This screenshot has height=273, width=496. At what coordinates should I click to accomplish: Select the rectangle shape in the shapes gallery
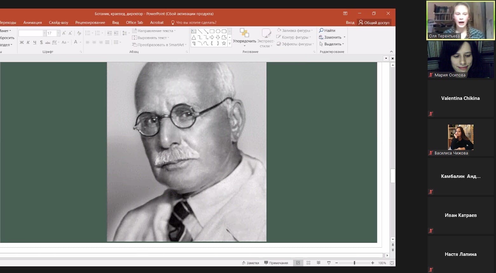pyautogui.click(x=212, y=31)
